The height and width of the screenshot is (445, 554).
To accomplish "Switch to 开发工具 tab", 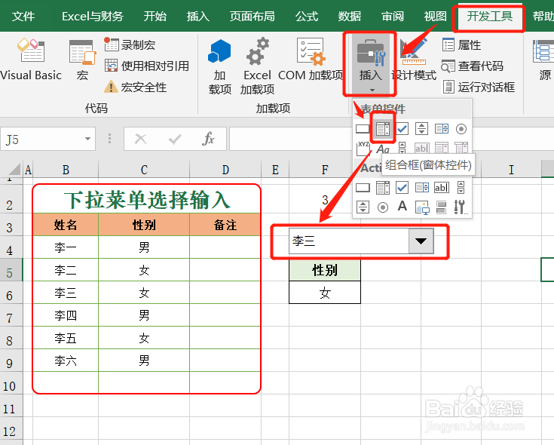I will (489, 17).
